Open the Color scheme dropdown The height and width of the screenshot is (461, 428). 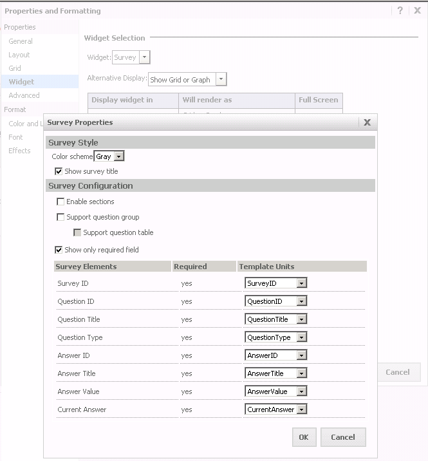(x=118, y=156)
